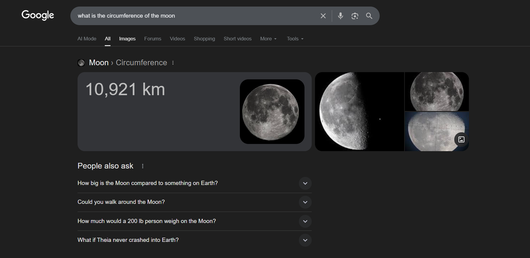Open the Short videos tab
Image resolution: width=530 pixels, height=258 pixels.
tap(238, 39)
